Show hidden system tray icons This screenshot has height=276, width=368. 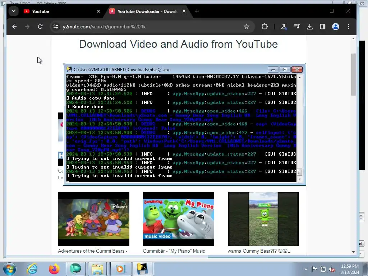[305, 269]
